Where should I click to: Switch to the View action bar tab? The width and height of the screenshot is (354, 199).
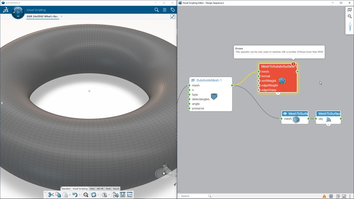pos(92,189)
